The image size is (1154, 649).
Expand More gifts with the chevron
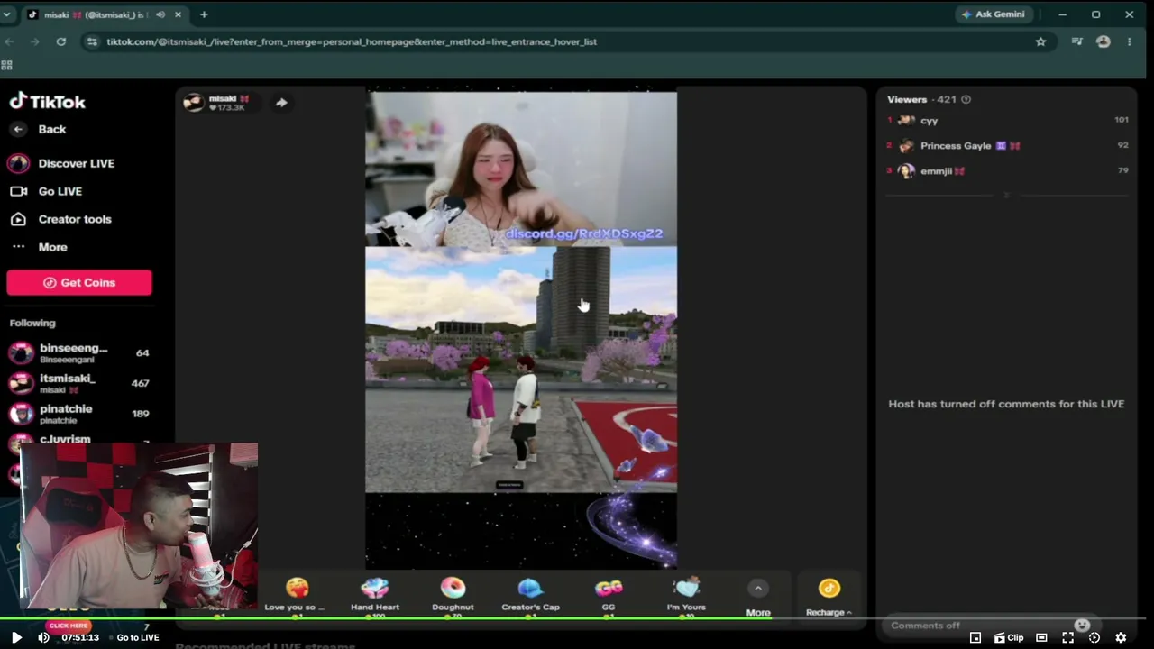click(x=758, y=589)
